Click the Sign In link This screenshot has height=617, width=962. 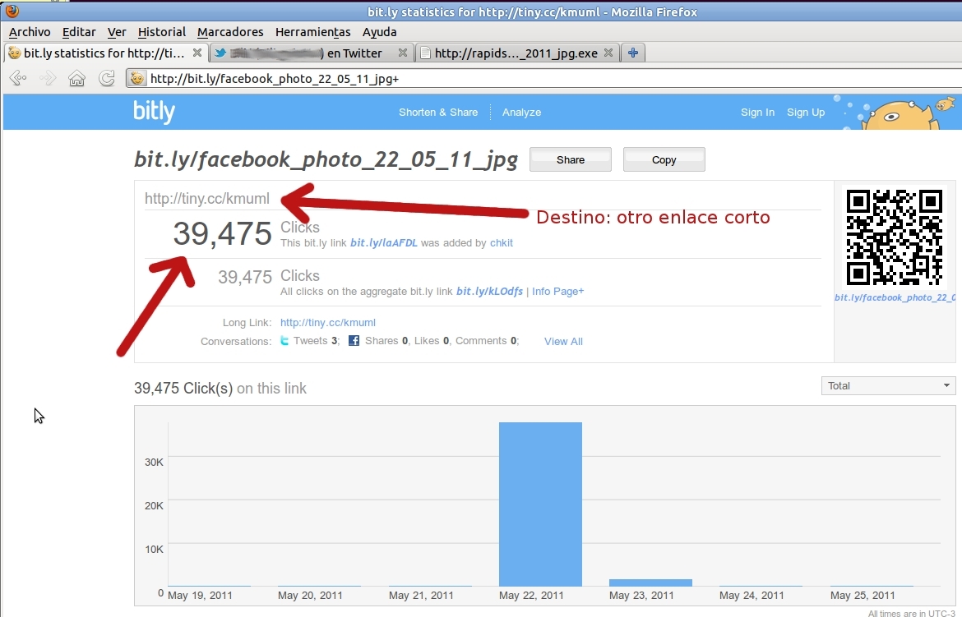pos(757,113)
